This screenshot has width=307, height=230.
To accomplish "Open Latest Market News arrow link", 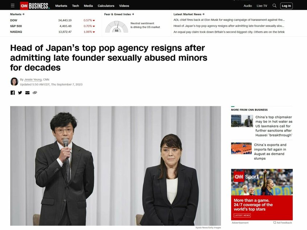I will tap(189, 14).
